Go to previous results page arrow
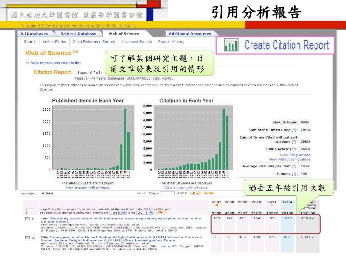Image resolution: width=346 pixels, height=260 pixels. click(144, 193)
